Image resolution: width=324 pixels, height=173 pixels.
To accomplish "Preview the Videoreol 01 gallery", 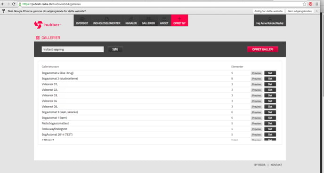I will point(257,84).
